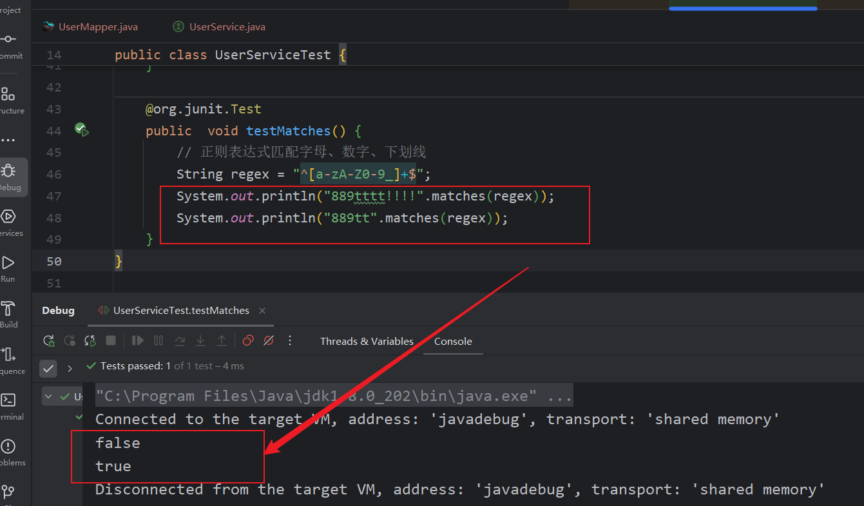Toggle the Debug tool window button
Screen dimensions: 864x506
9,175
